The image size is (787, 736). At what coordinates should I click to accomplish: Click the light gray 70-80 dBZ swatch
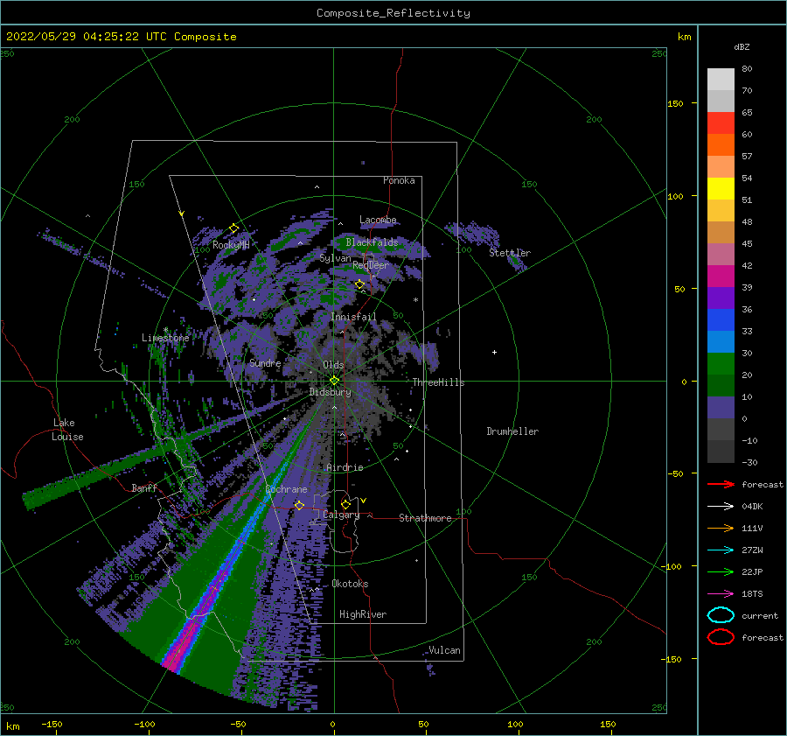click(x=721, y=80)
